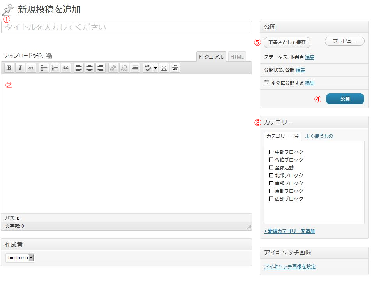Click 下書きとして保存 to save draft
This screenshot has width=372, height=282.
pos(287,42)
